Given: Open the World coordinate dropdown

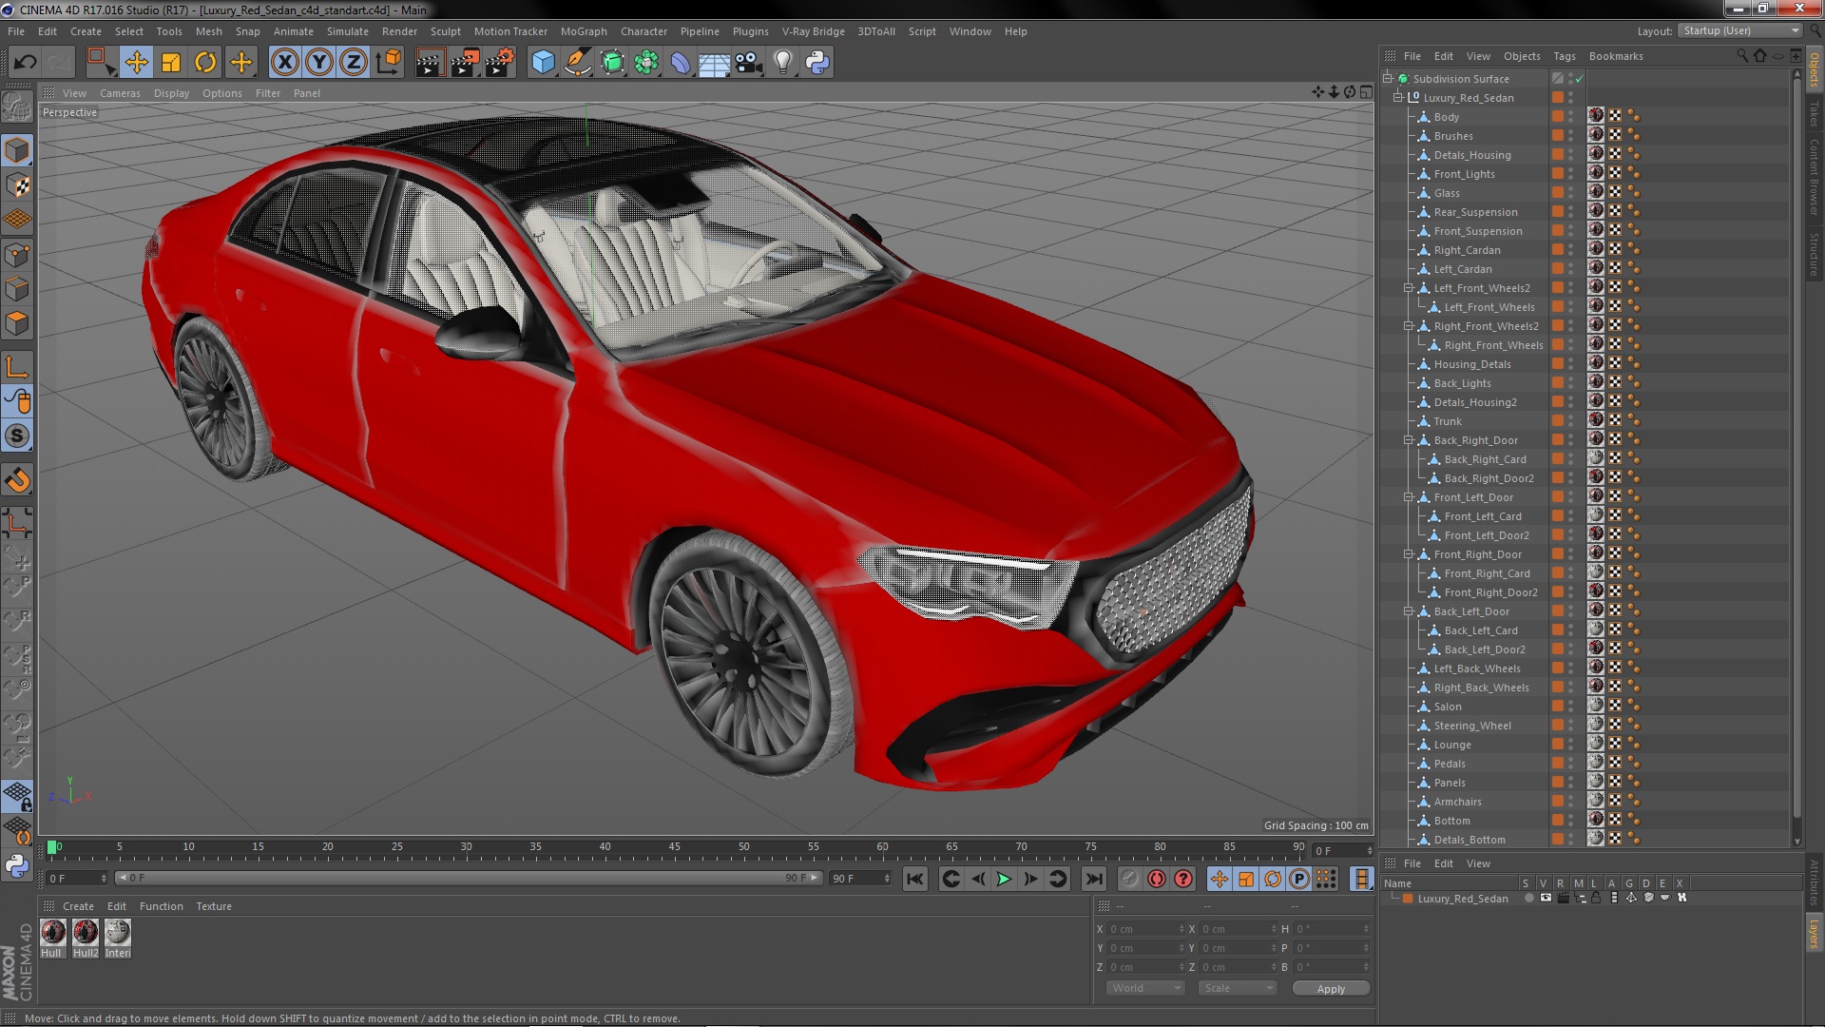Looking at the screenshot, I should [x=1146, y=989].
